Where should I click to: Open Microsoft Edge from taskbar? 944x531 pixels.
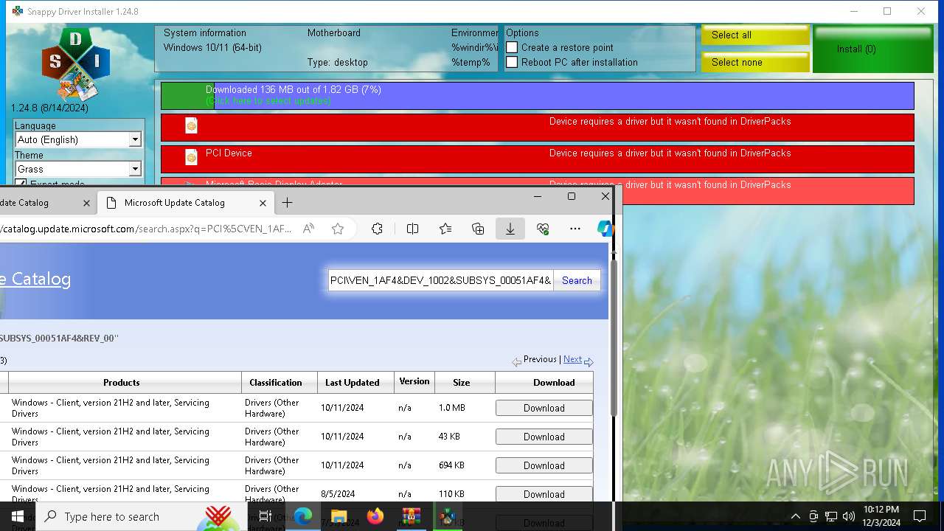point(303,516)
